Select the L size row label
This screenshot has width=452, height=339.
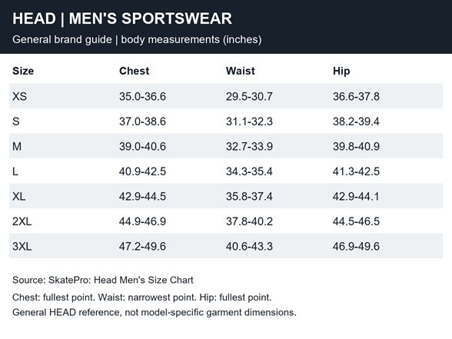tap(15, 171)
